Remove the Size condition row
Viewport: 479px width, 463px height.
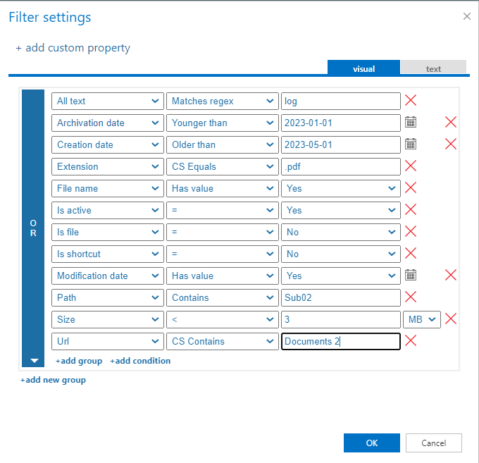(x=451, y=319)
